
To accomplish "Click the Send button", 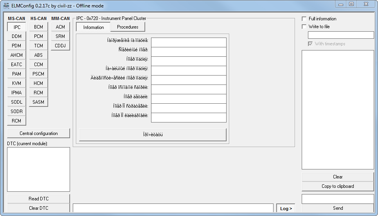I will [337, 208].
